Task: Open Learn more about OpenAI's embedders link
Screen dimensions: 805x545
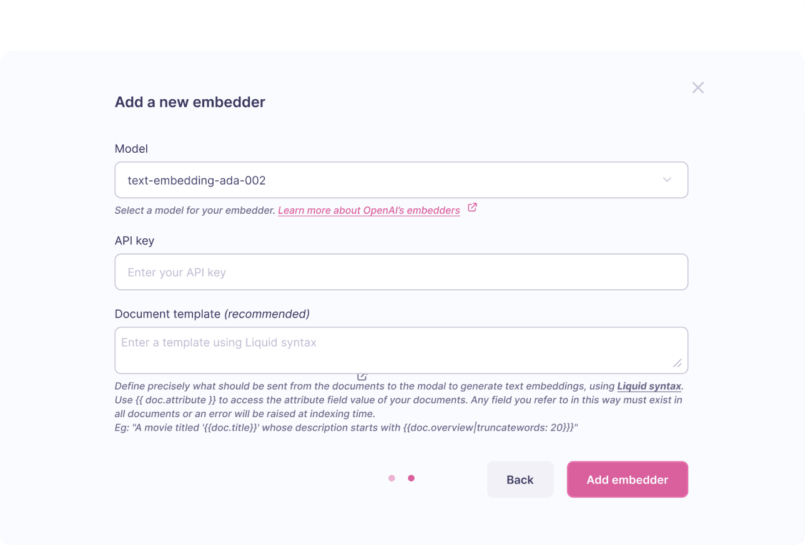Action: [368, 211]
